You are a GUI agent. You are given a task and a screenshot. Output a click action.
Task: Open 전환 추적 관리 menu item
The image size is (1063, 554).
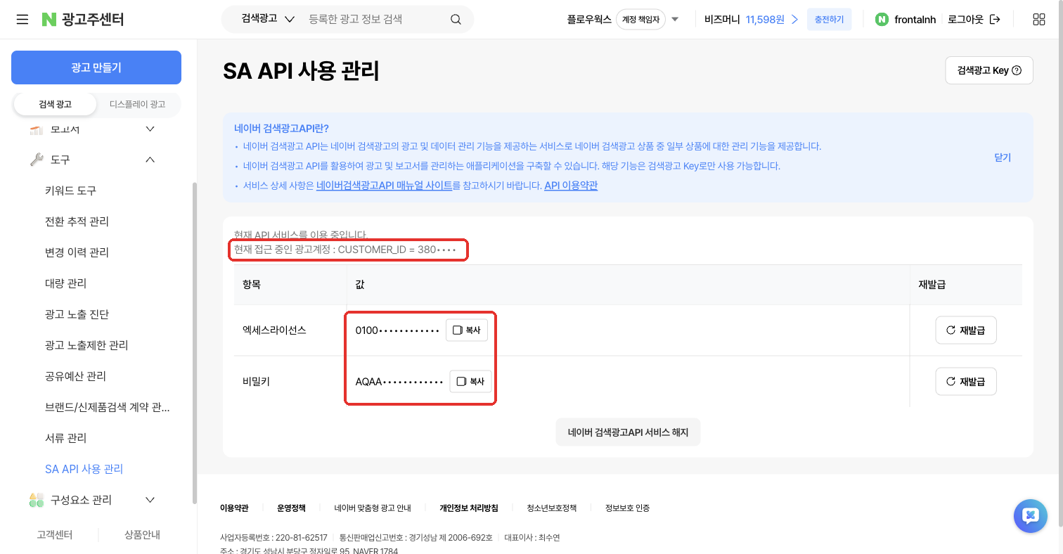77,221
